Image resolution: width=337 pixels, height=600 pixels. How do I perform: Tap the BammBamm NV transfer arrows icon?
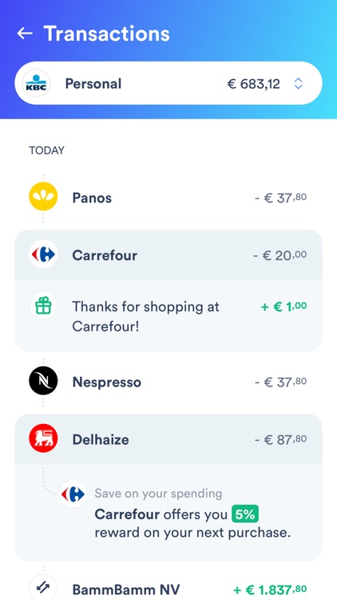tap(43, 589)
